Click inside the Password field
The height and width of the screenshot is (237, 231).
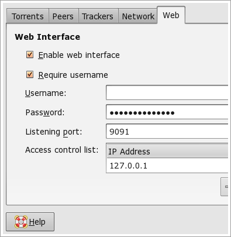(167, 112)
